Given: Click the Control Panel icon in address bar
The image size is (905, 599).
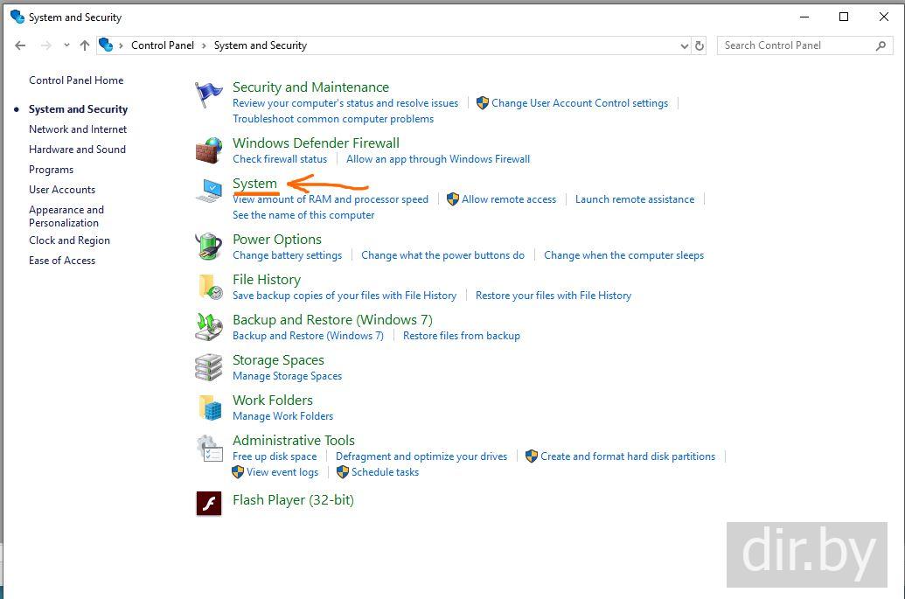Looking at the screenshot, I should pos(106,45).
